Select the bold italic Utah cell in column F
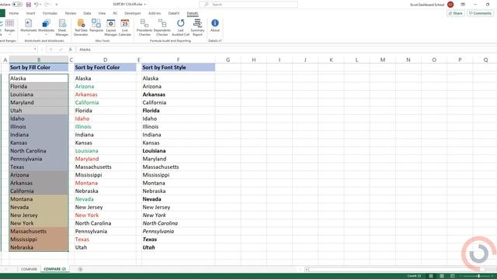Viewport: 497px width, 279px height. [x=178, y=247]
